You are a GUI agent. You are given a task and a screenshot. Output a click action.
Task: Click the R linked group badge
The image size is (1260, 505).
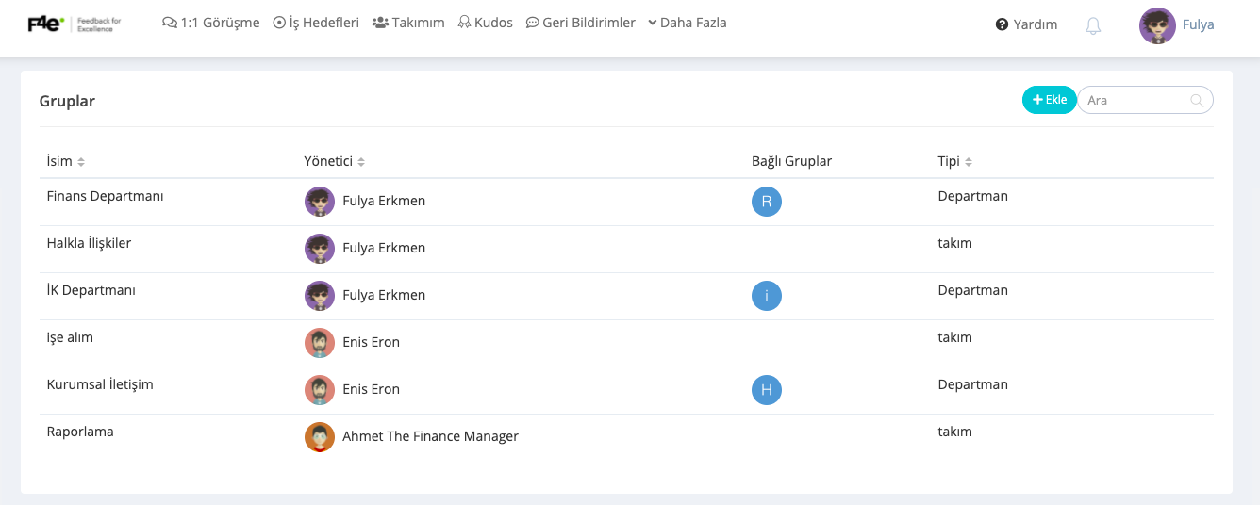pos(767,202)
